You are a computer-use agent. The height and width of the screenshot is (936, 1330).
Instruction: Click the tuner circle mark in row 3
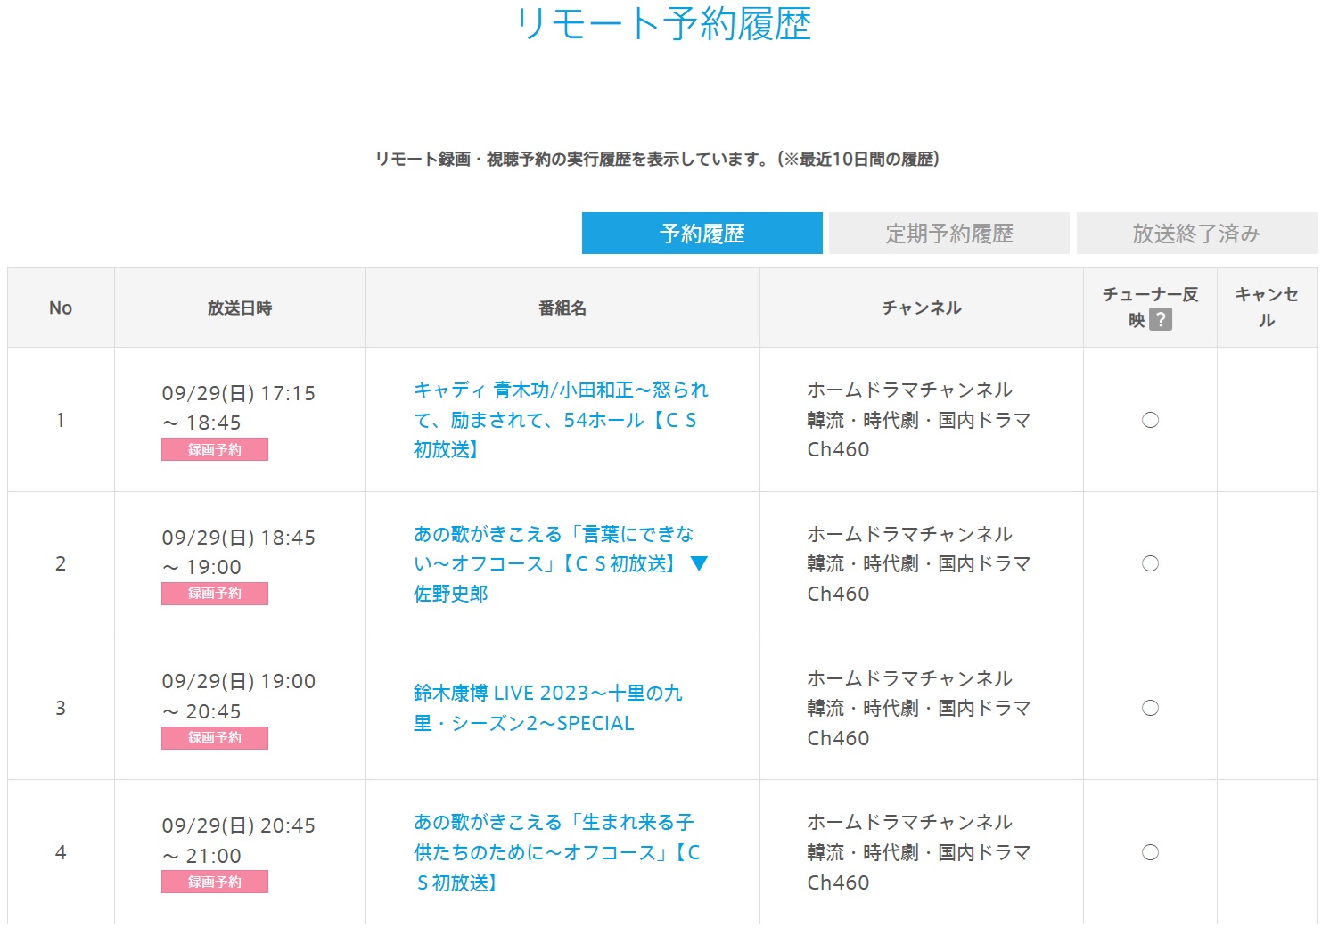pos(1150,708)
